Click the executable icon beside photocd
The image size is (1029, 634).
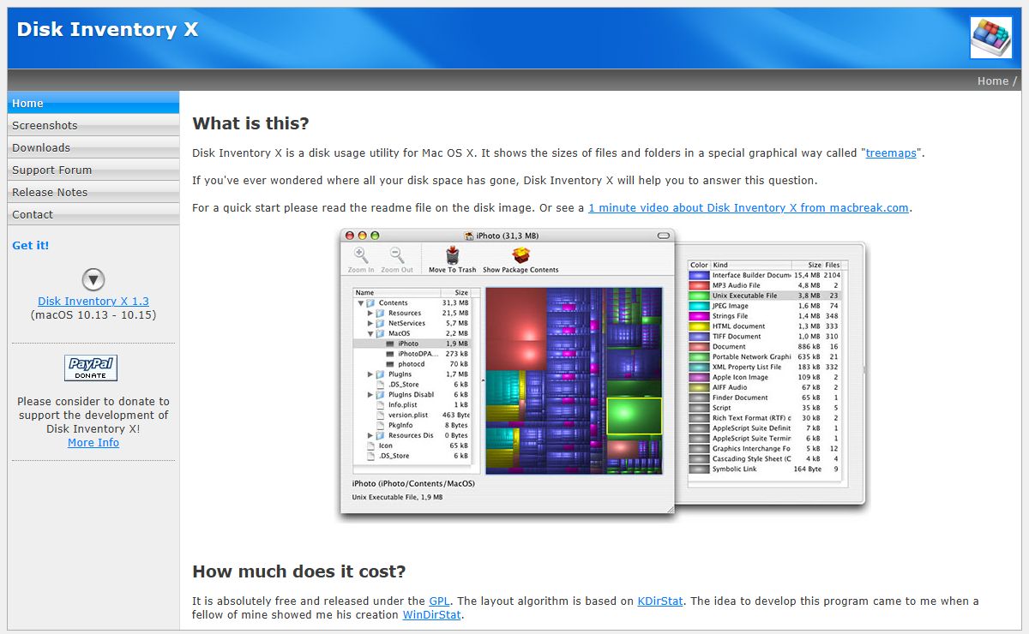coord(390,364)
